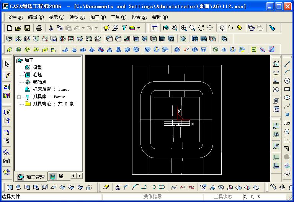Open the layer dropdown arrow
This screenshot has width=294, height=202.
[139, 28]
